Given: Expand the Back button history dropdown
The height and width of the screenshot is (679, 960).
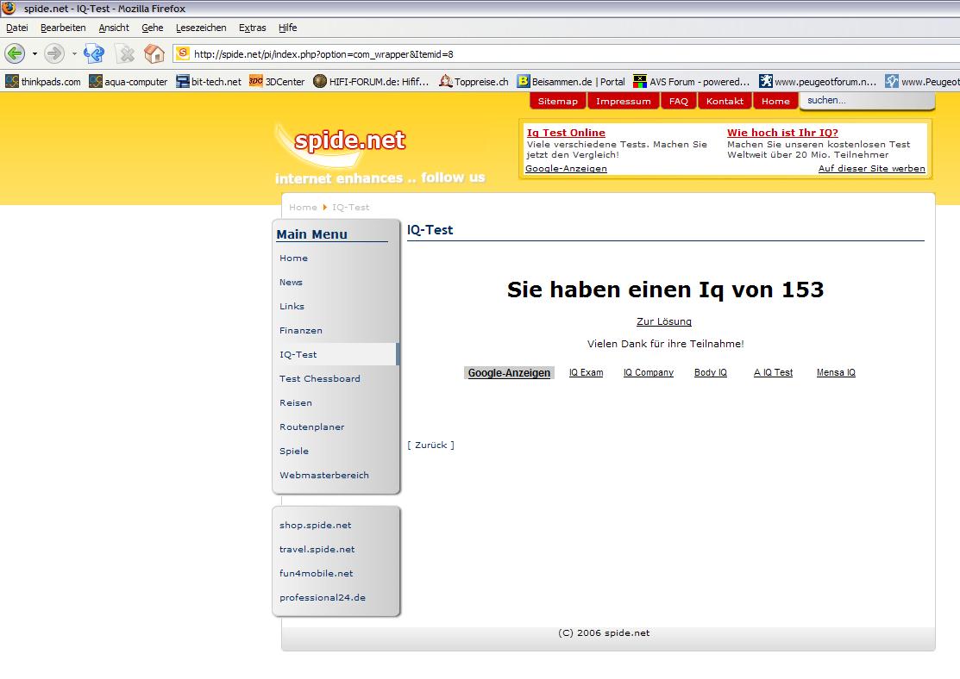Looking at the screenshot, I should pos(35,53).
